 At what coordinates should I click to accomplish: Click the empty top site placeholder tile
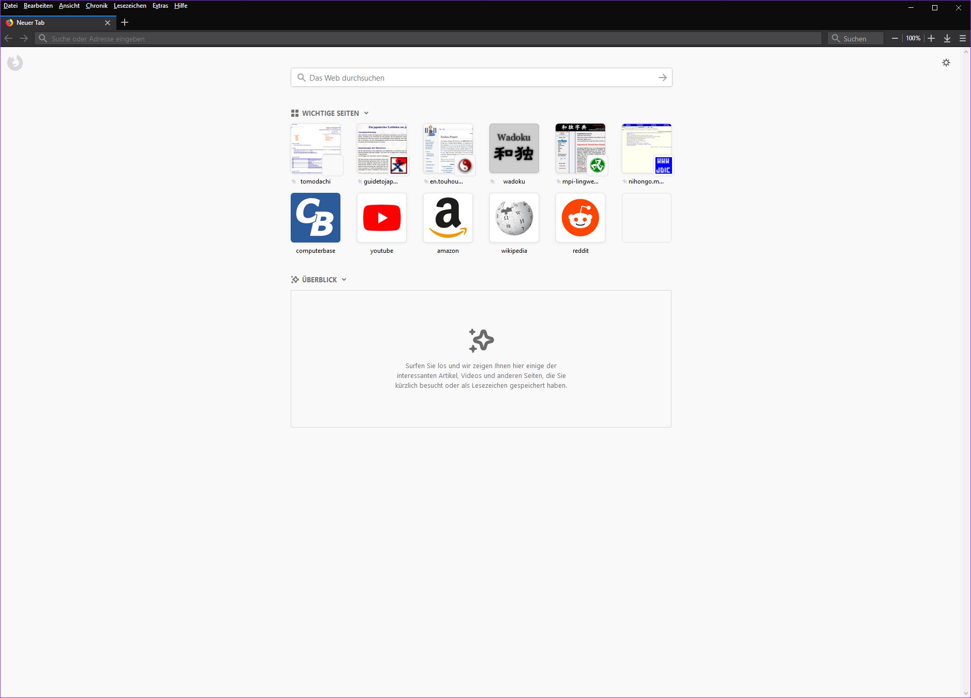[647, 218]
